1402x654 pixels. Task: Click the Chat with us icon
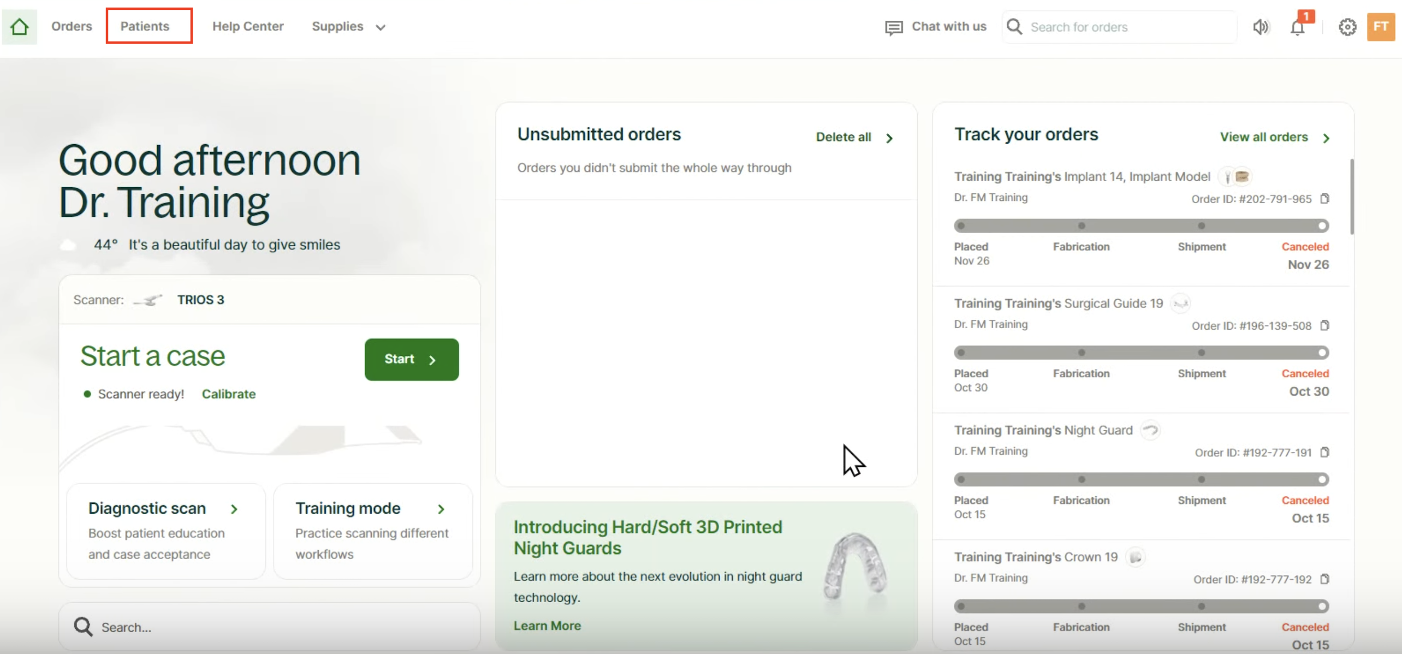893,27
